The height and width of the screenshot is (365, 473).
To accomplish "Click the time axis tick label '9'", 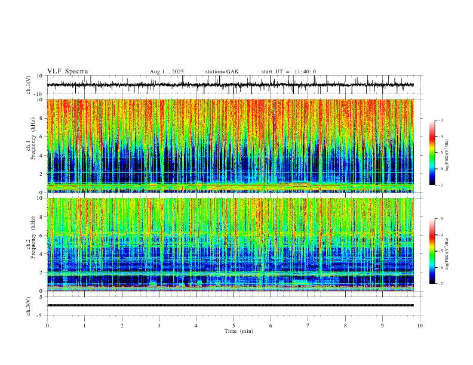I will point(382,326).
